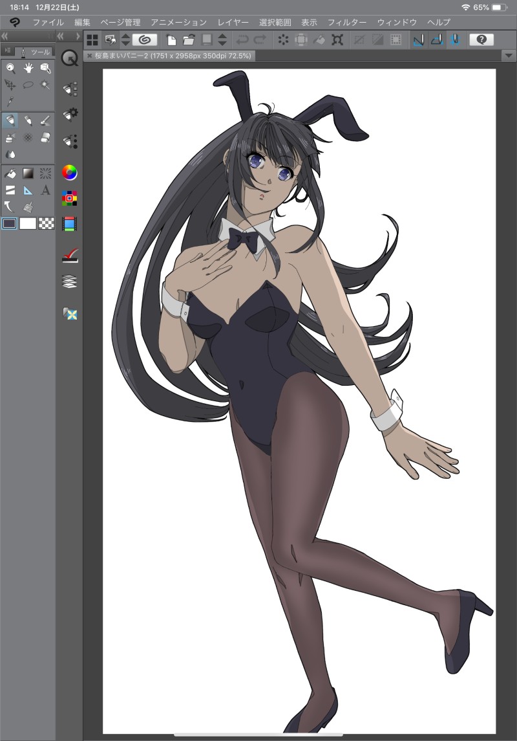Expand the canvas tab list dropdown
This screenshot has height=741, width=517.
509,56
